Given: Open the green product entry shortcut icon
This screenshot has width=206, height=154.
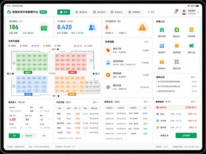Looking at the screenshot, I should pos(177,30).
